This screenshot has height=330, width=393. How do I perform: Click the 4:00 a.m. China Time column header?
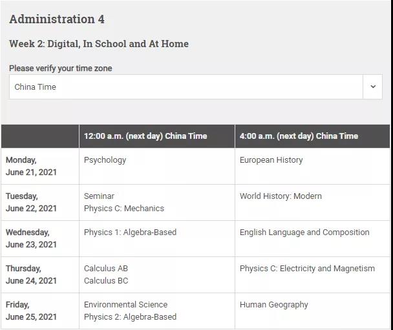click(x=299, y=136)
